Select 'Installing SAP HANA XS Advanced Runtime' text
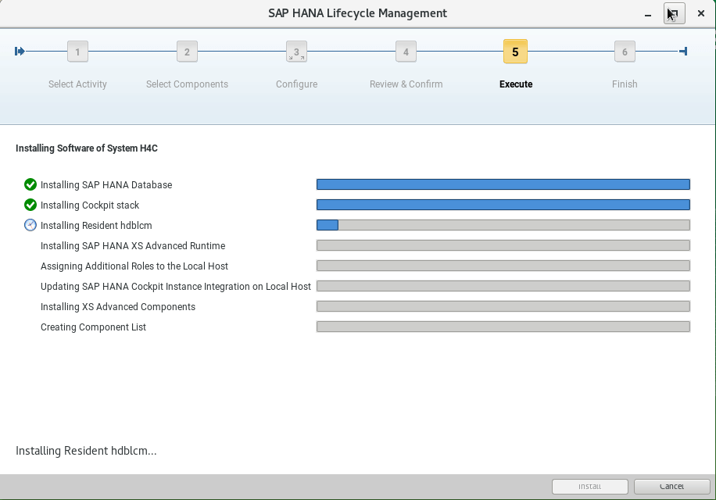 133,246
